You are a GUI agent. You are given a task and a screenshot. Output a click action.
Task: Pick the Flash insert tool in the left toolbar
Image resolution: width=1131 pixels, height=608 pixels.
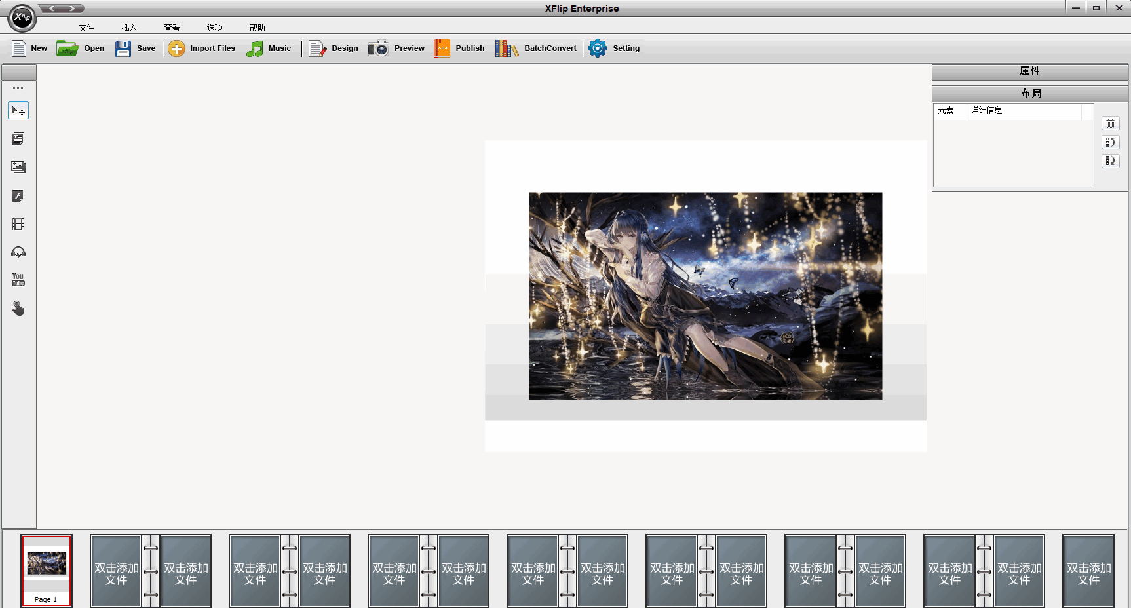tap(18, 195)
